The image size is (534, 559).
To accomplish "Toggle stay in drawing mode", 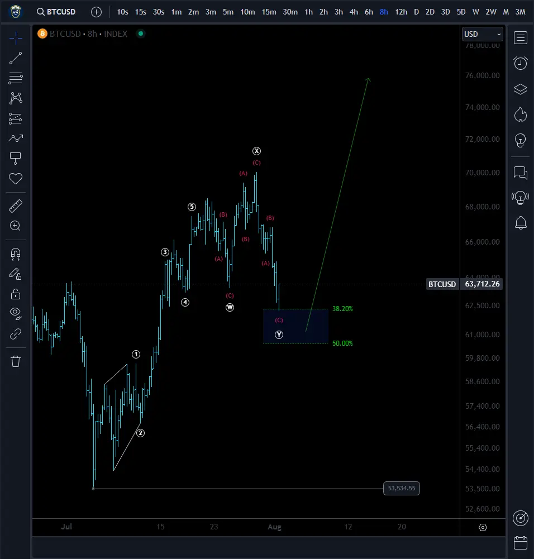I will [16, 274].
